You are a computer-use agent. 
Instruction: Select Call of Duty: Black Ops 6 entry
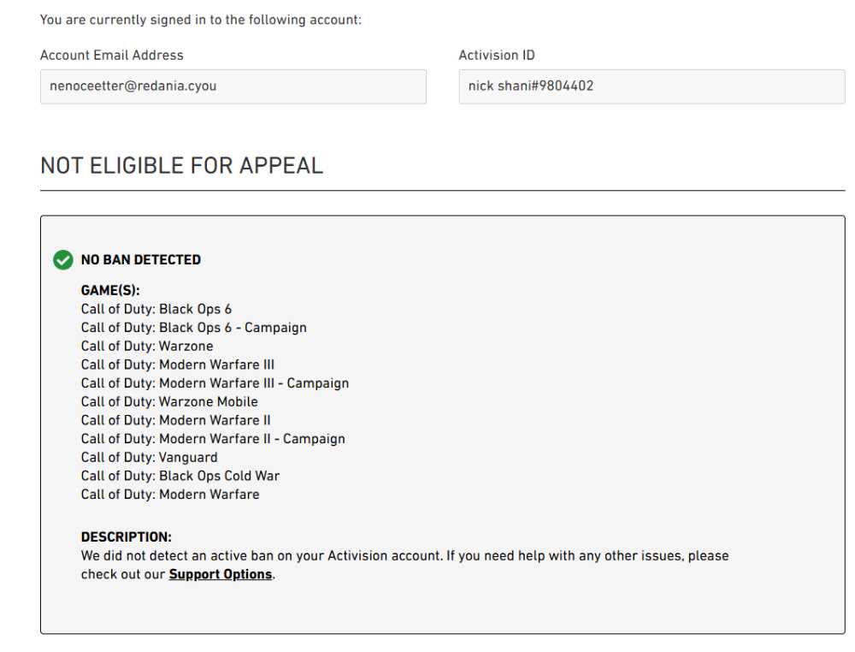click(156, 309)
